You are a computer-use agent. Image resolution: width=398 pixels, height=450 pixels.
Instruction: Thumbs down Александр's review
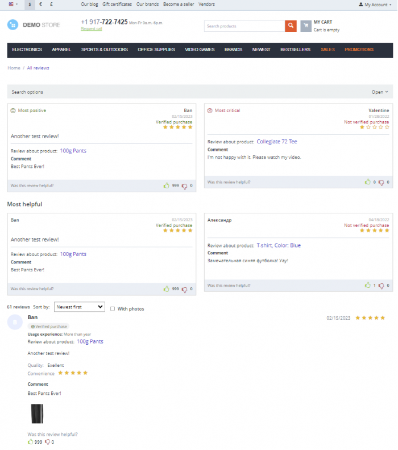coord(381,286)
